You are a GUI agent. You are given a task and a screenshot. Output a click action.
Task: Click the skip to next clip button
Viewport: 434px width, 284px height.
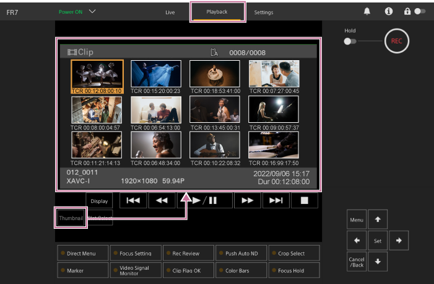click(276, 200)
